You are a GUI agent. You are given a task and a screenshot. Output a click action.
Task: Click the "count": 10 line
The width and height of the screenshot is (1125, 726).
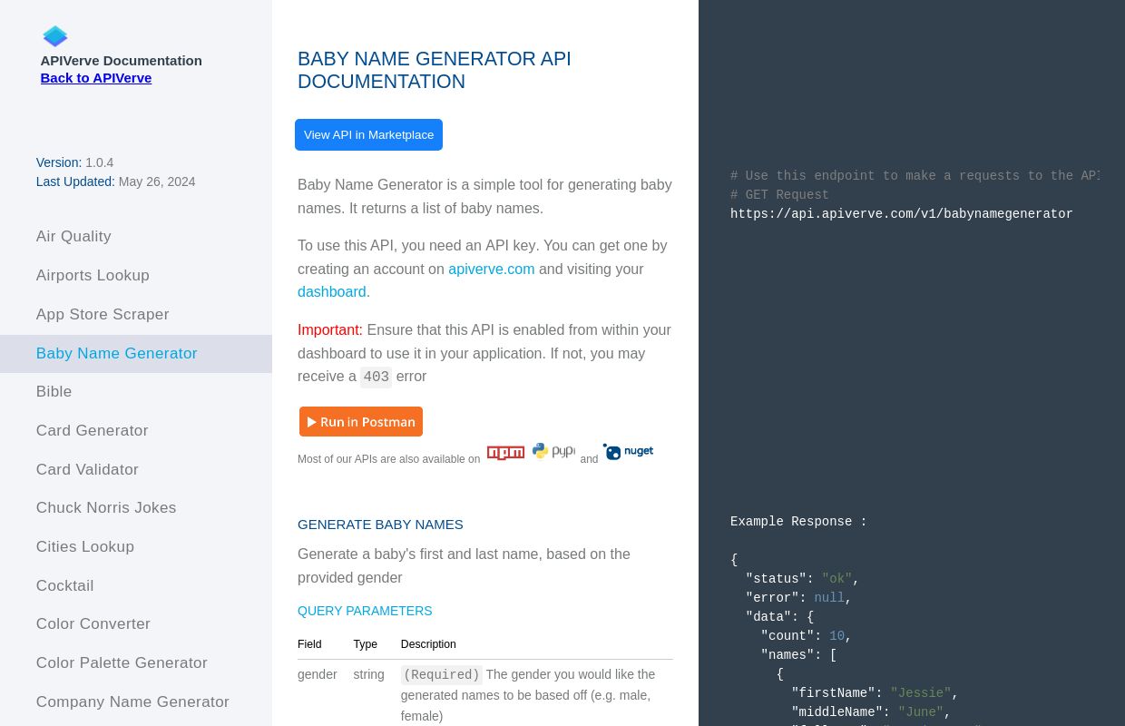(x=807, y=636)
